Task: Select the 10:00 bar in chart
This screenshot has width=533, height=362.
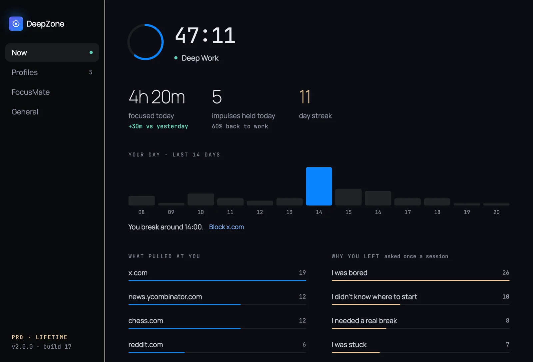Action: (201, 199)
